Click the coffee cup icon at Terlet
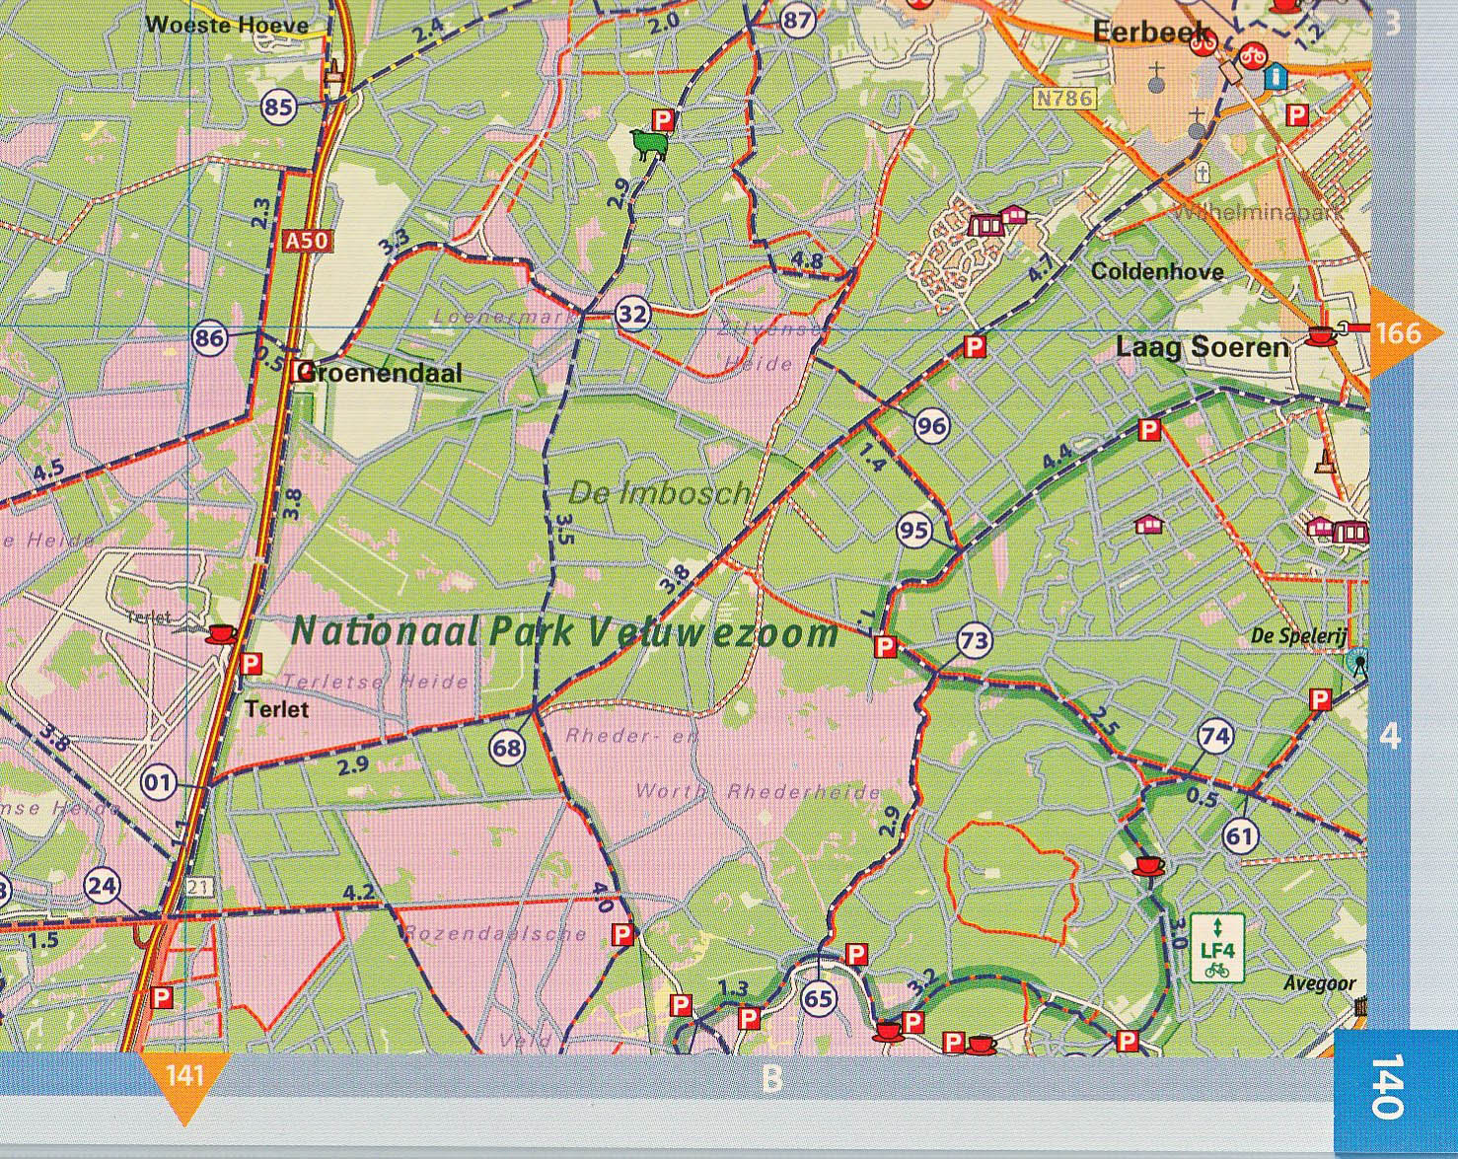This screenshot has height=1159, width=1458. point(221,633)
